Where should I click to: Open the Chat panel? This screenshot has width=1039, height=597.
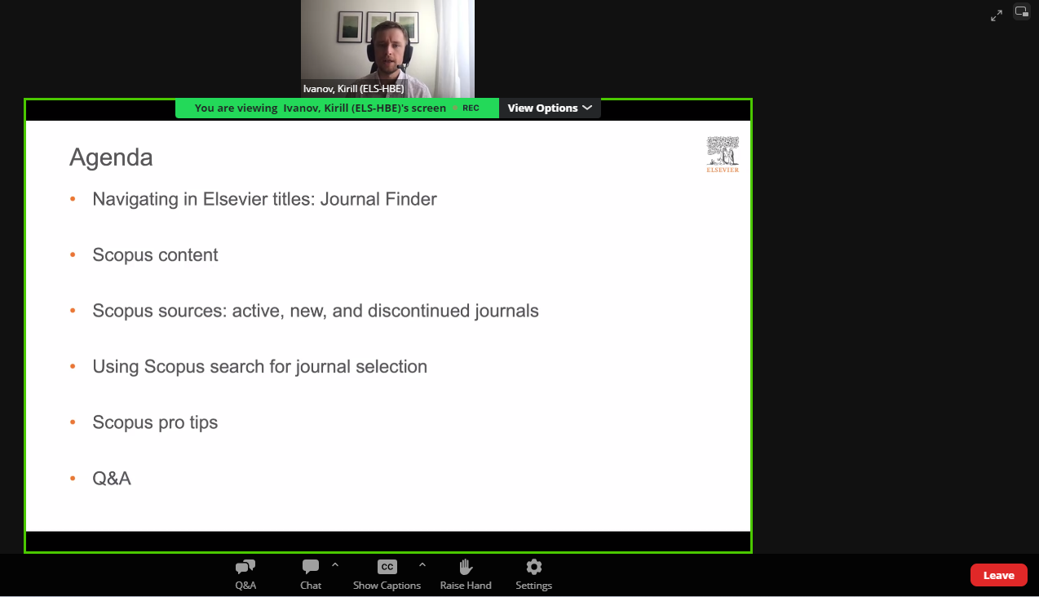click(311, 575)
